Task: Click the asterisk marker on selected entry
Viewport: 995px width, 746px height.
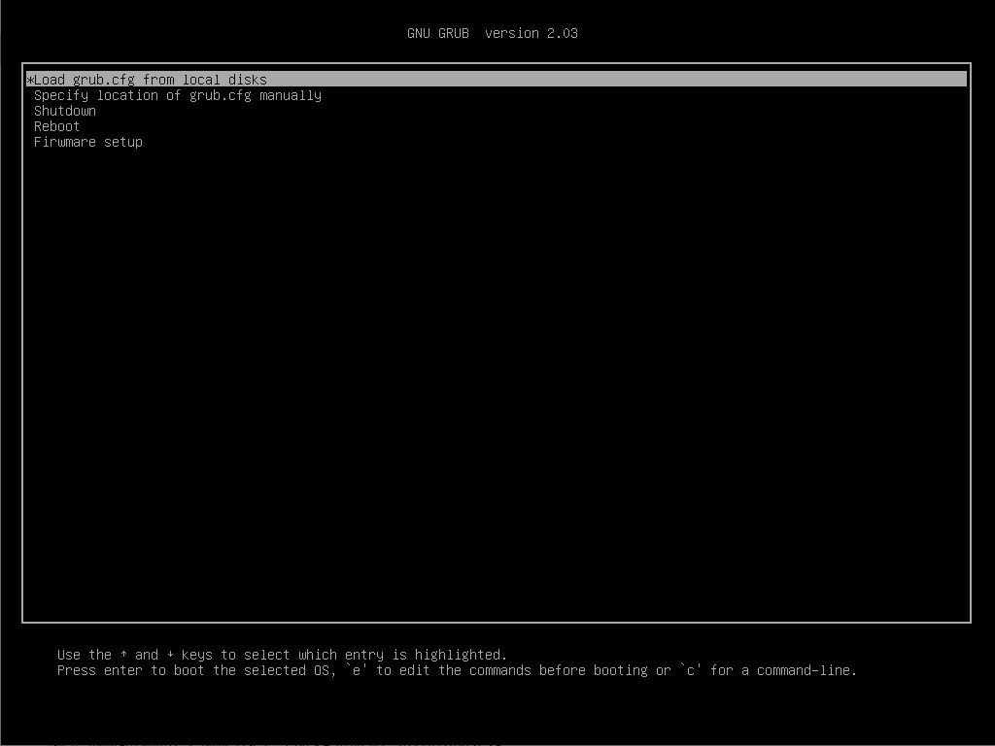Action: point(29,79)
